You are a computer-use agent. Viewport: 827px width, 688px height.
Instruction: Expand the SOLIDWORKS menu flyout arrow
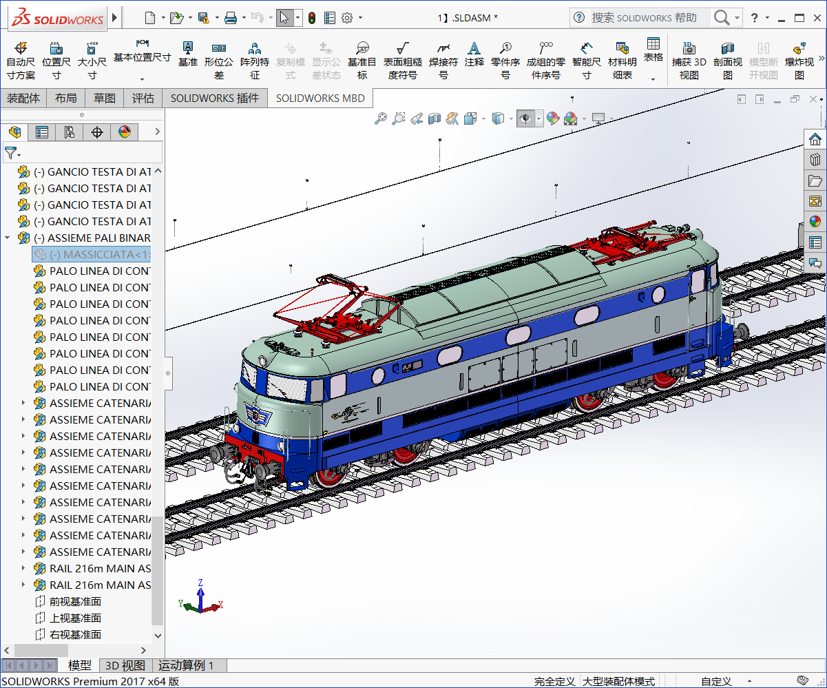point(114,18)
